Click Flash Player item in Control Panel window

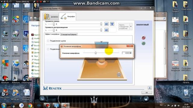point(35,35)
